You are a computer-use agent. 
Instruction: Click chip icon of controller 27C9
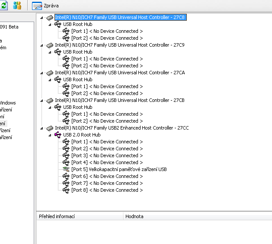click(50, 45)
